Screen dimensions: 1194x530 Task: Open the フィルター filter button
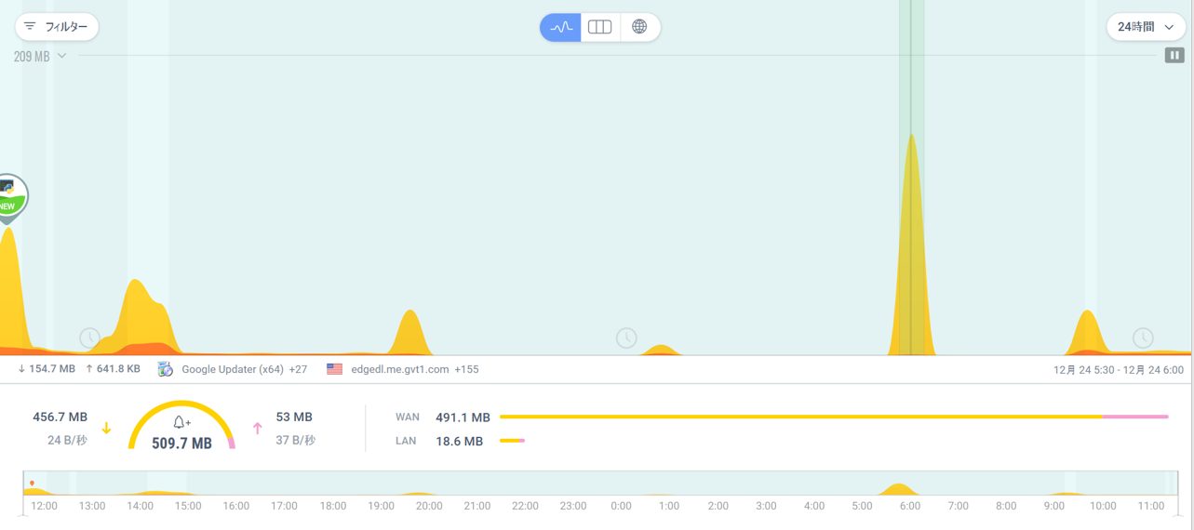(57, 27)
